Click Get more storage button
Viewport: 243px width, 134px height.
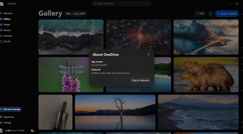click(10, 109)
